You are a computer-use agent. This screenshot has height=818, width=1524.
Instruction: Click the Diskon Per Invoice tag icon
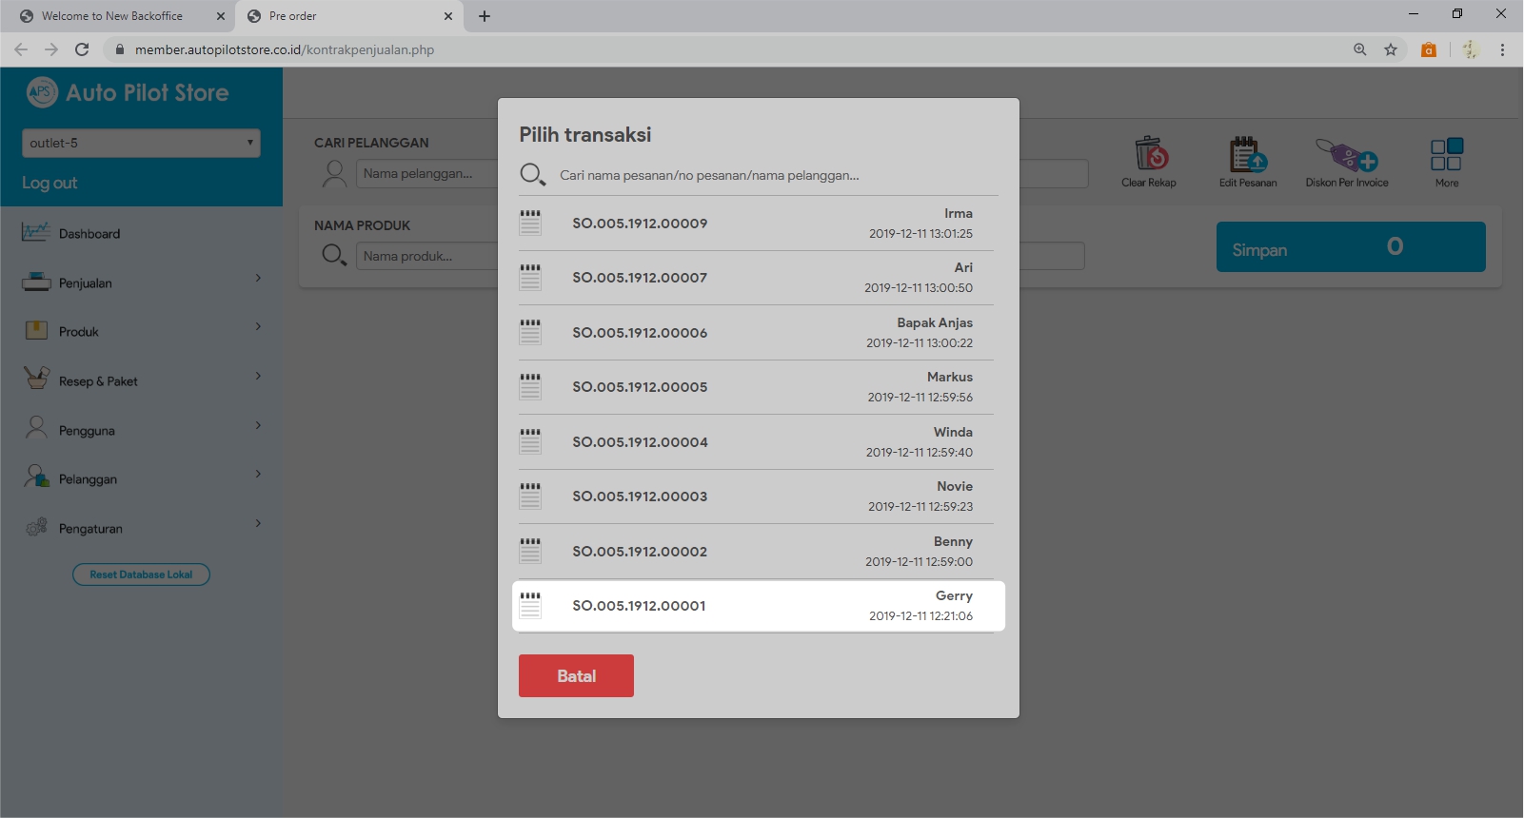click(x=1346, y=154)
